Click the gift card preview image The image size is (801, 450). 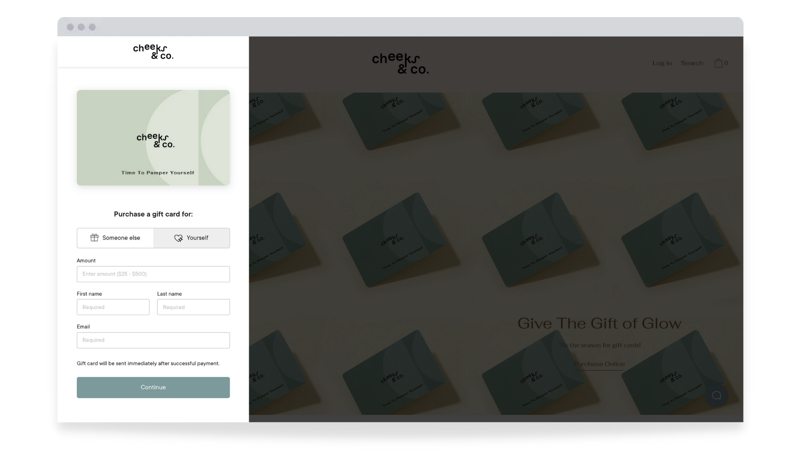point(153,137)
